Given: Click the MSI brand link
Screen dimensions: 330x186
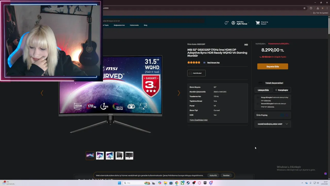Looking at the screenshot, I should 246,44.
